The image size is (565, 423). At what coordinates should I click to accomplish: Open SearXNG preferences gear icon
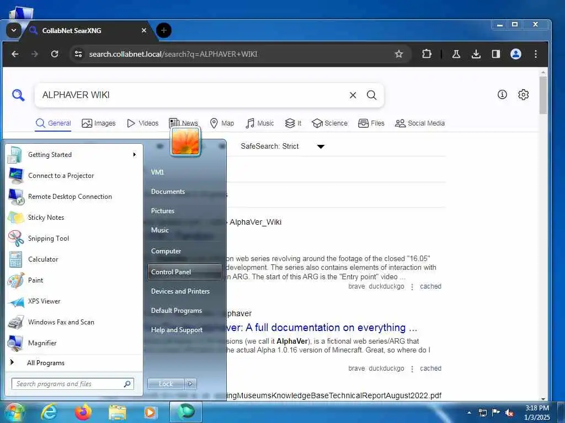[523, 95]
